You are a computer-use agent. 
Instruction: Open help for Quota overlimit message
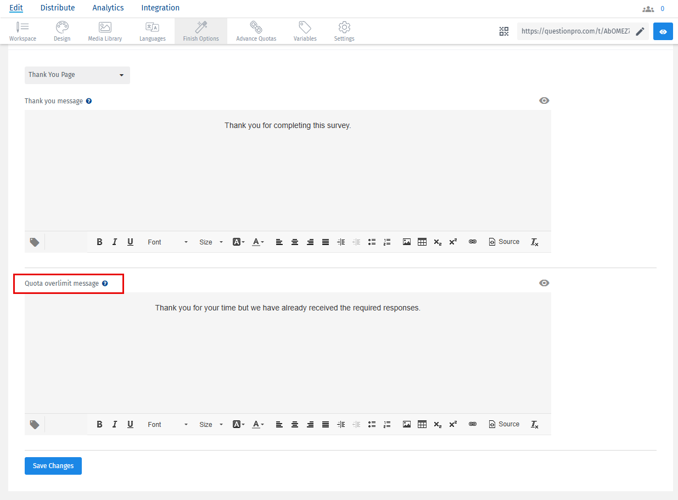(x=105, y=284)
